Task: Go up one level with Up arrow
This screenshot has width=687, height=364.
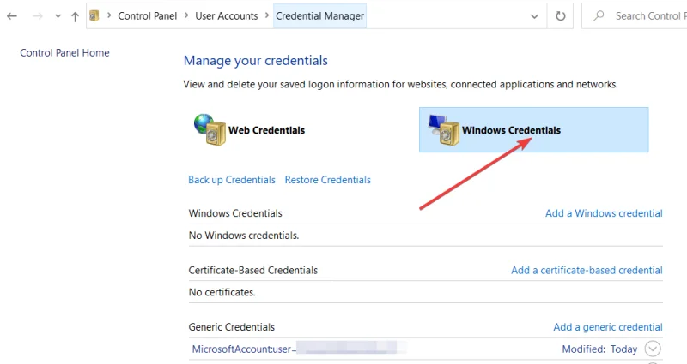Action: point(76,16)
